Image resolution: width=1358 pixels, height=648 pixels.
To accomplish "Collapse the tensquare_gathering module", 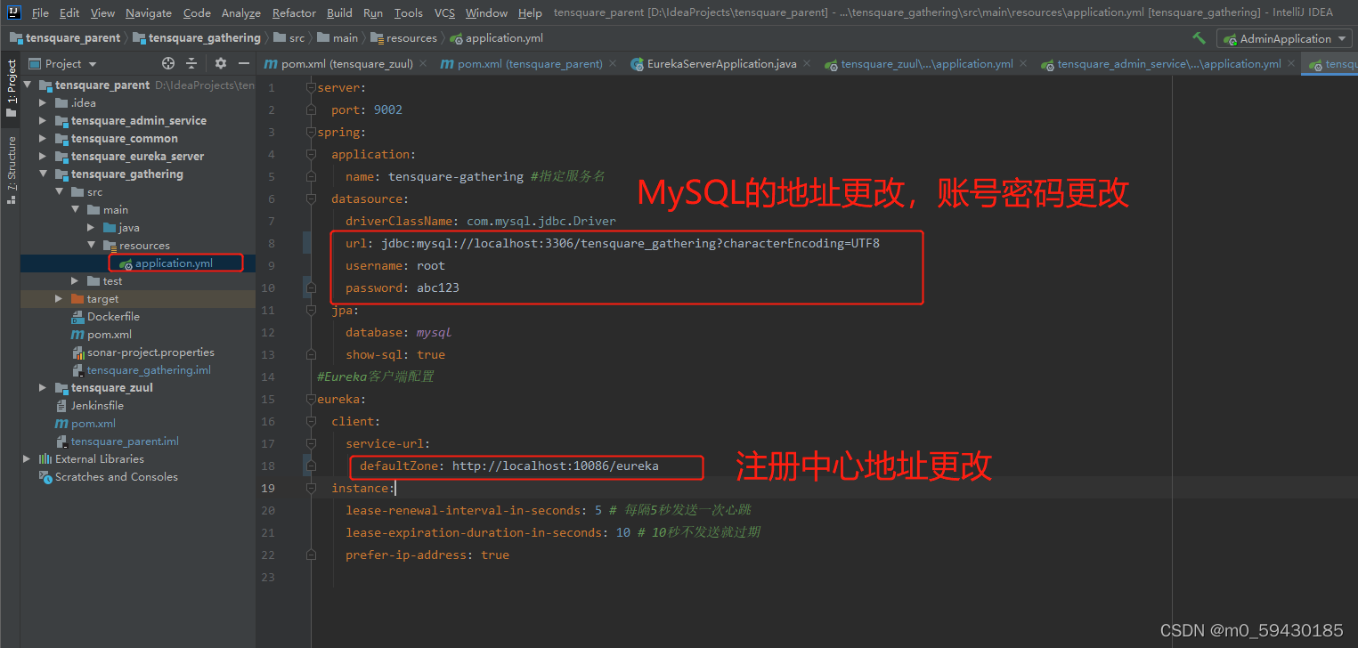I will [x=43, y=174].
